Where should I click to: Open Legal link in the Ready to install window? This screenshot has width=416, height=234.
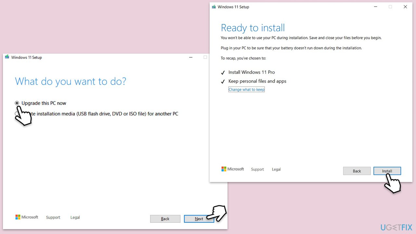tap(276, 169)
